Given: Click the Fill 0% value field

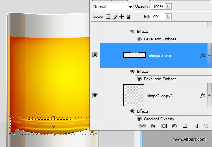Looking at the screenshot, I should tap(158, 17).
